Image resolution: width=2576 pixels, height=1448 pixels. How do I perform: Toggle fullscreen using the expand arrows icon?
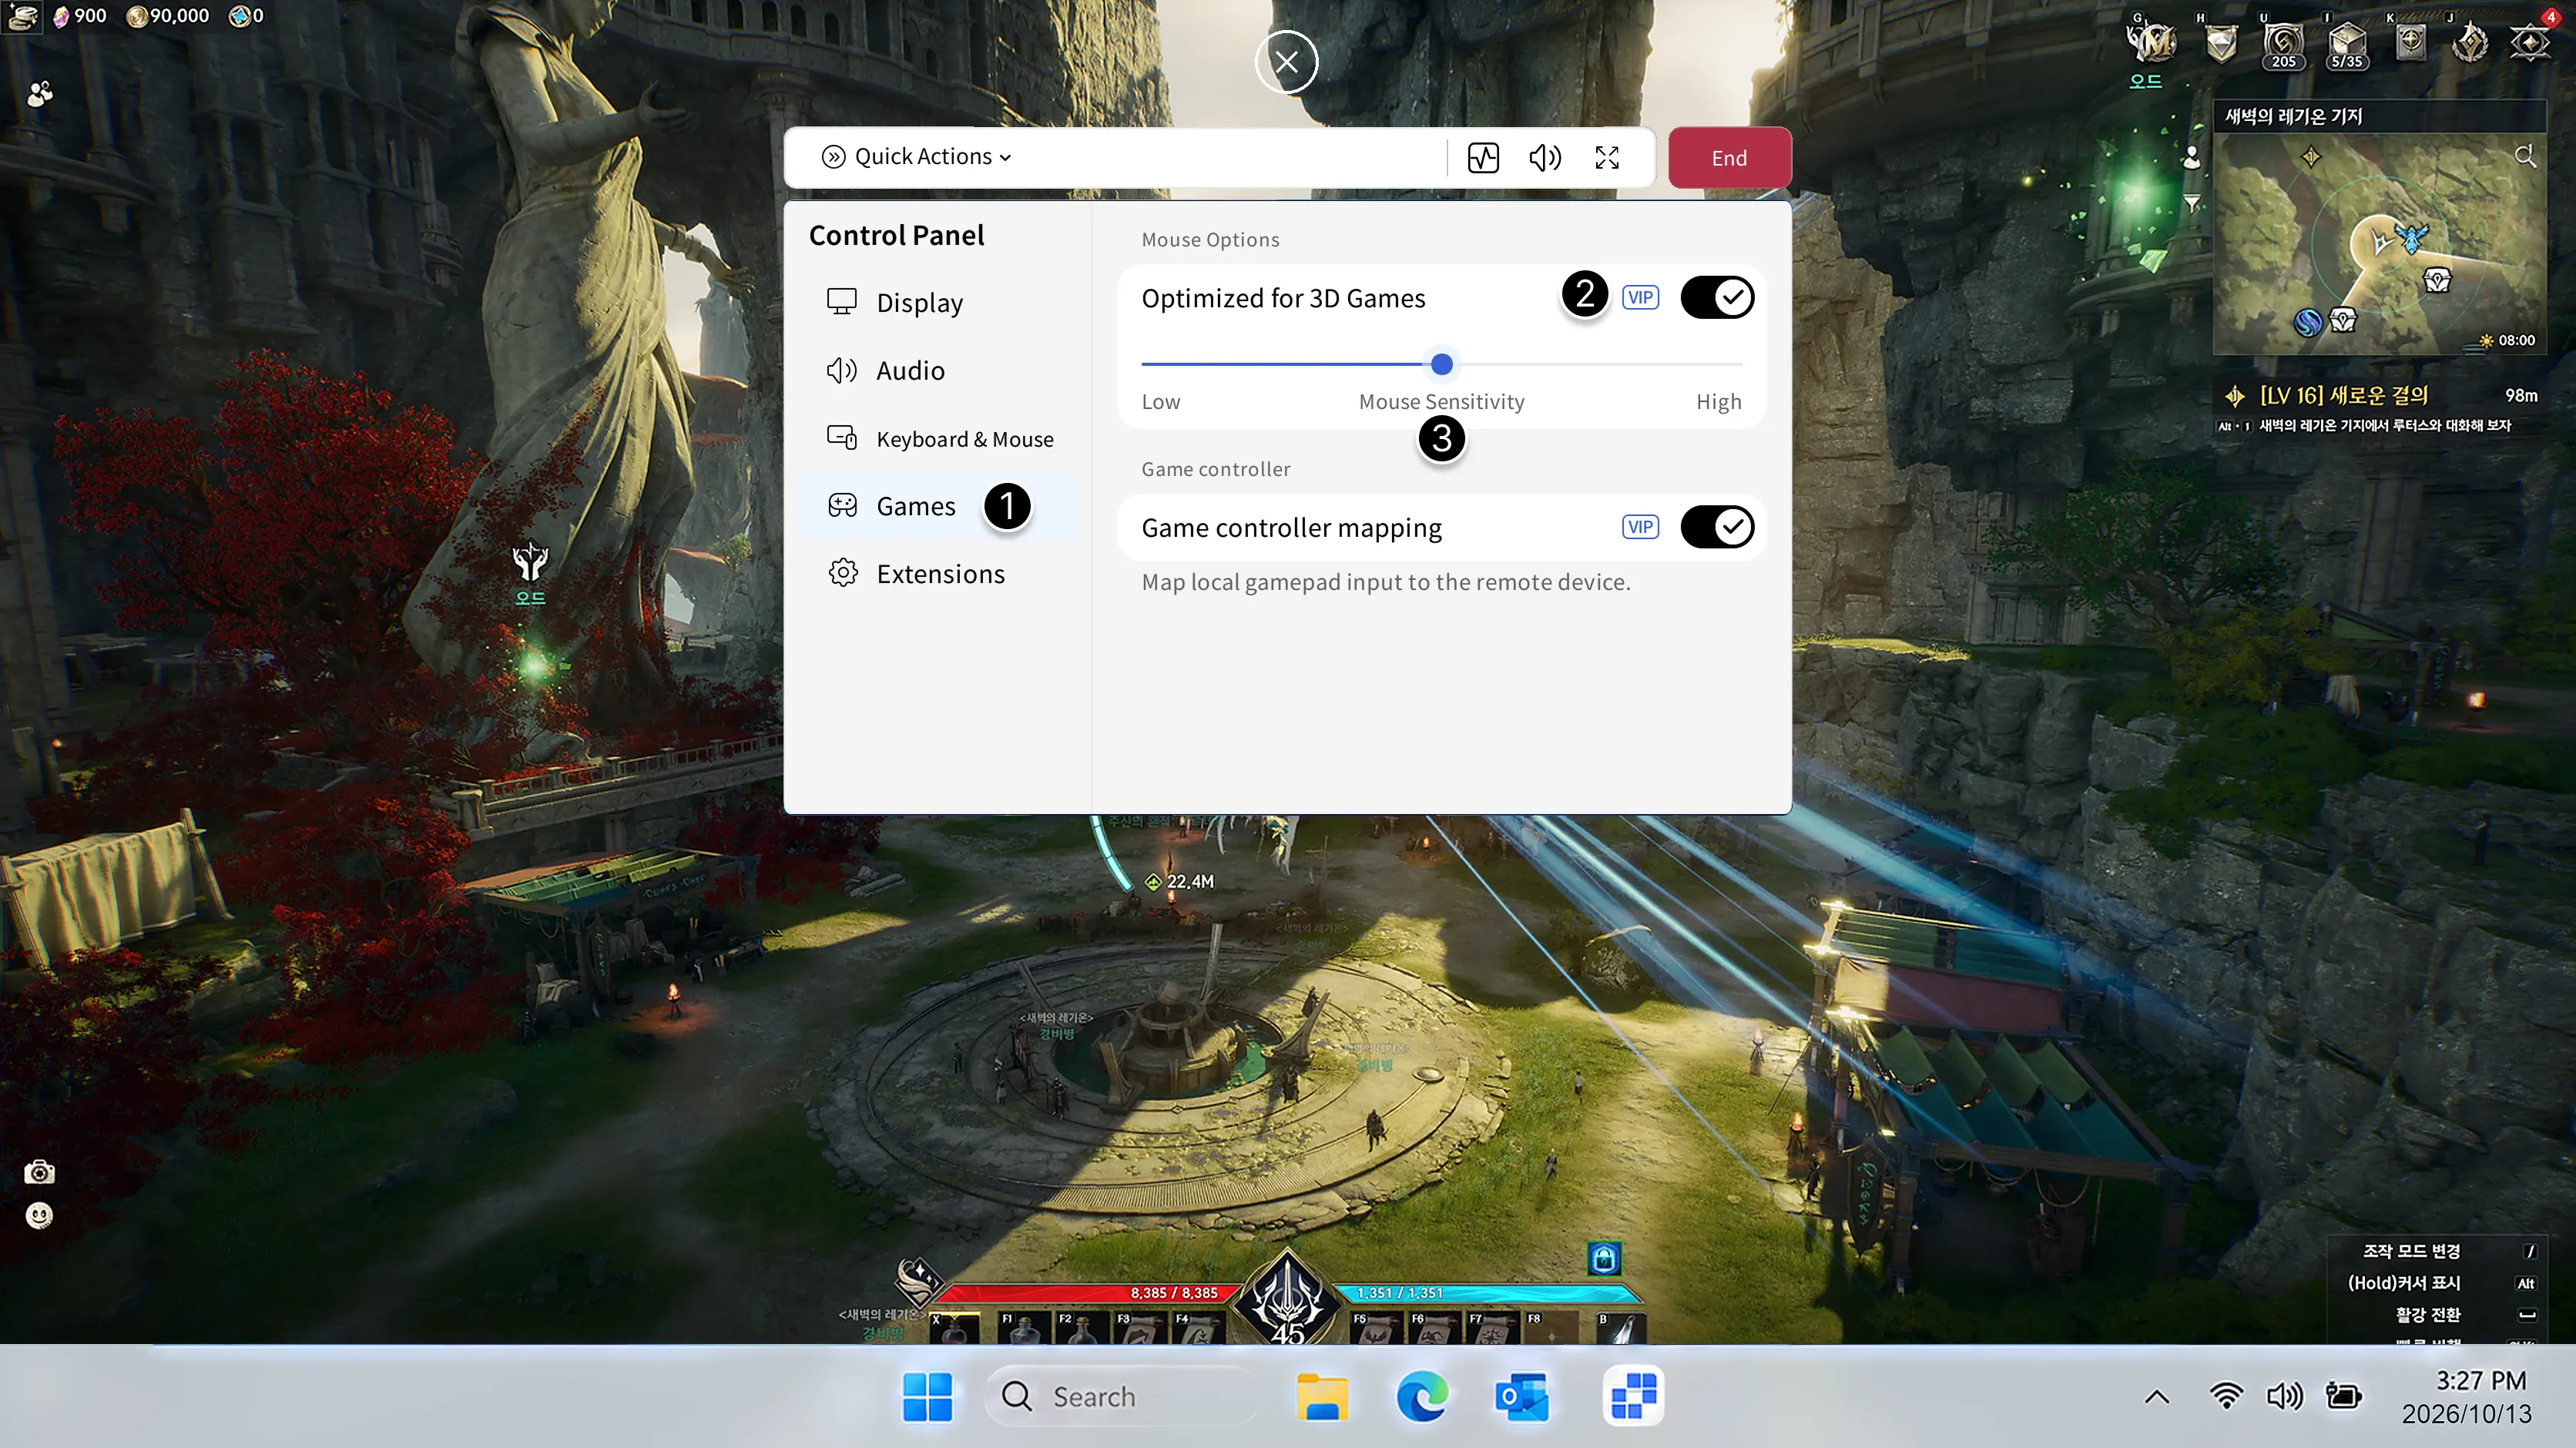[1607, 157]
